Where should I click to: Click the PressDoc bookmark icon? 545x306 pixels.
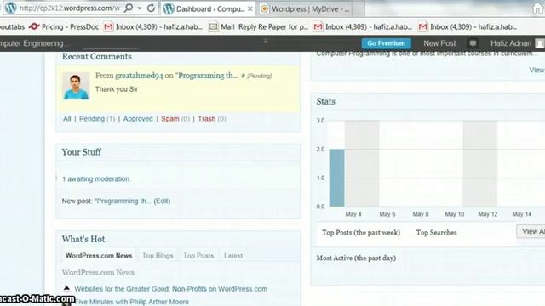point(34,26)
